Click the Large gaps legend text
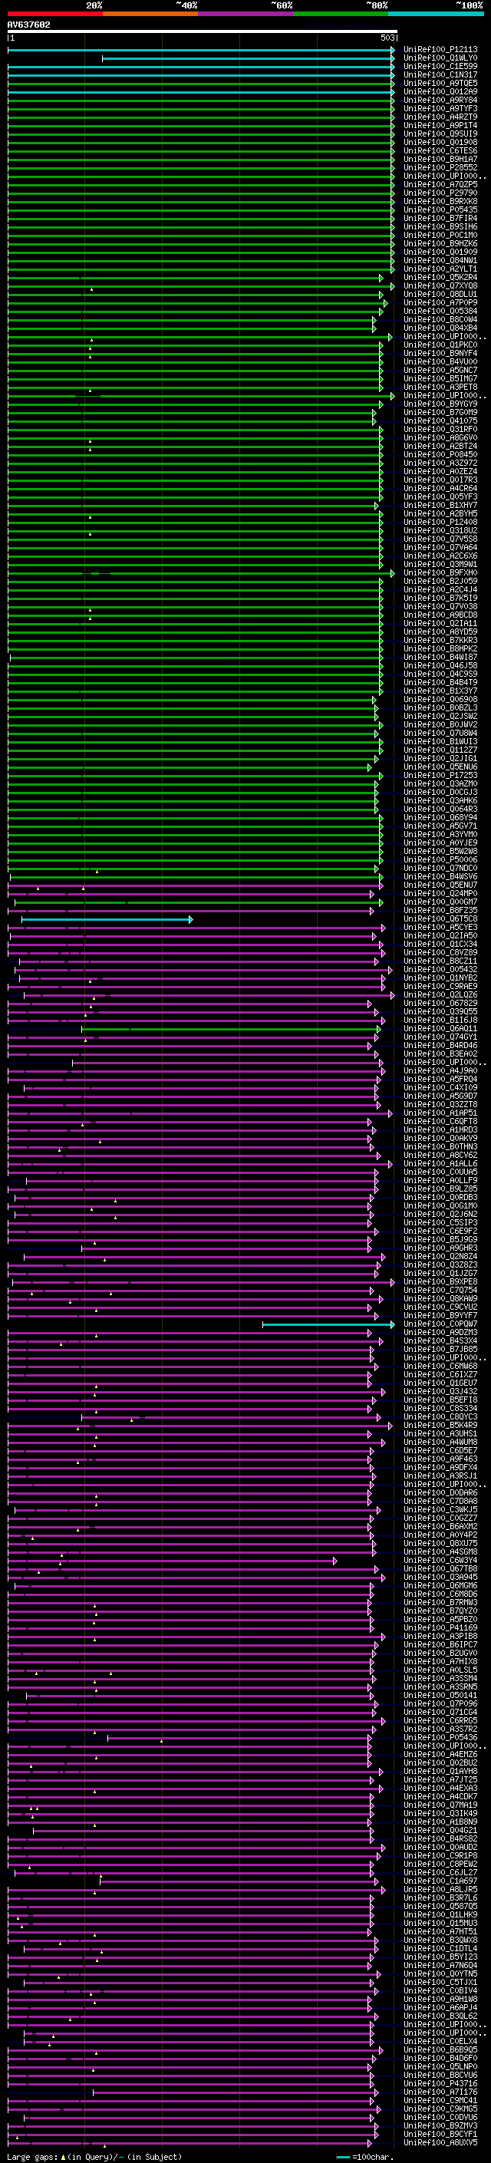Screen dimensions: 491x2163 click(x=94, y=2156)
